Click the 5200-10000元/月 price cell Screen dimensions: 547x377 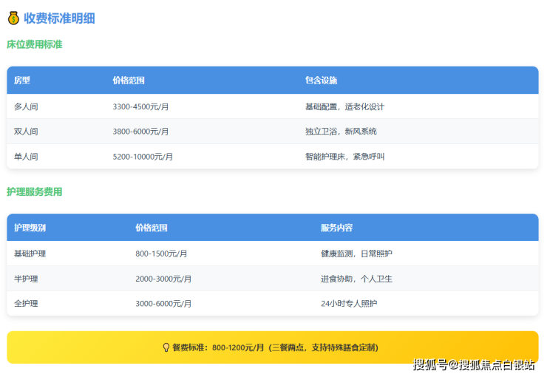[143, 157]
